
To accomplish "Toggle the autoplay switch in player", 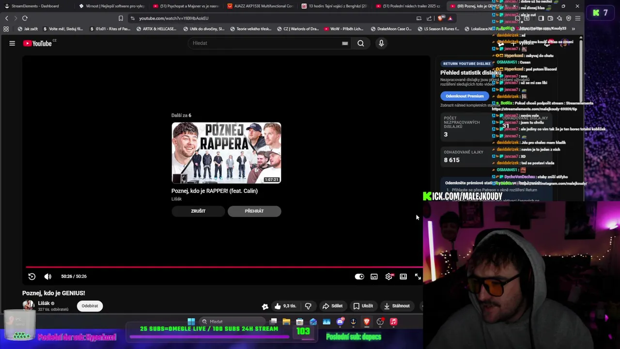I will 359,276.
